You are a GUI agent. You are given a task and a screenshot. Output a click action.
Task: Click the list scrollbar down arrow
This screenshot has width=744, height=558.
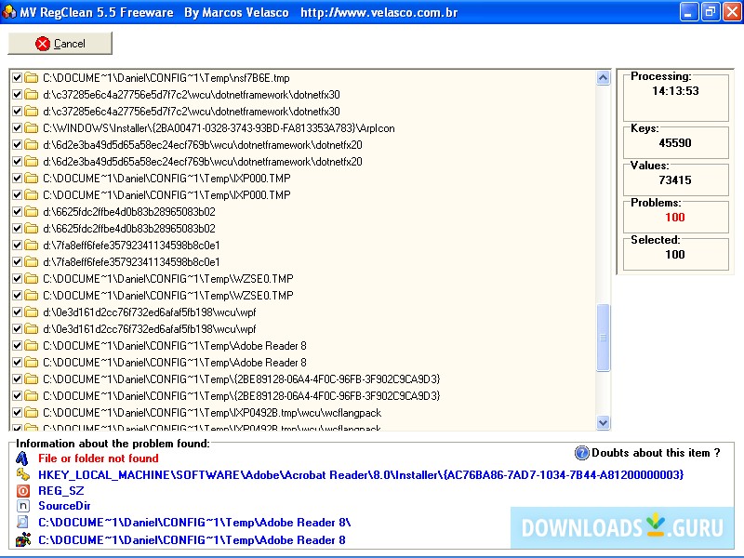click(603, 422)
